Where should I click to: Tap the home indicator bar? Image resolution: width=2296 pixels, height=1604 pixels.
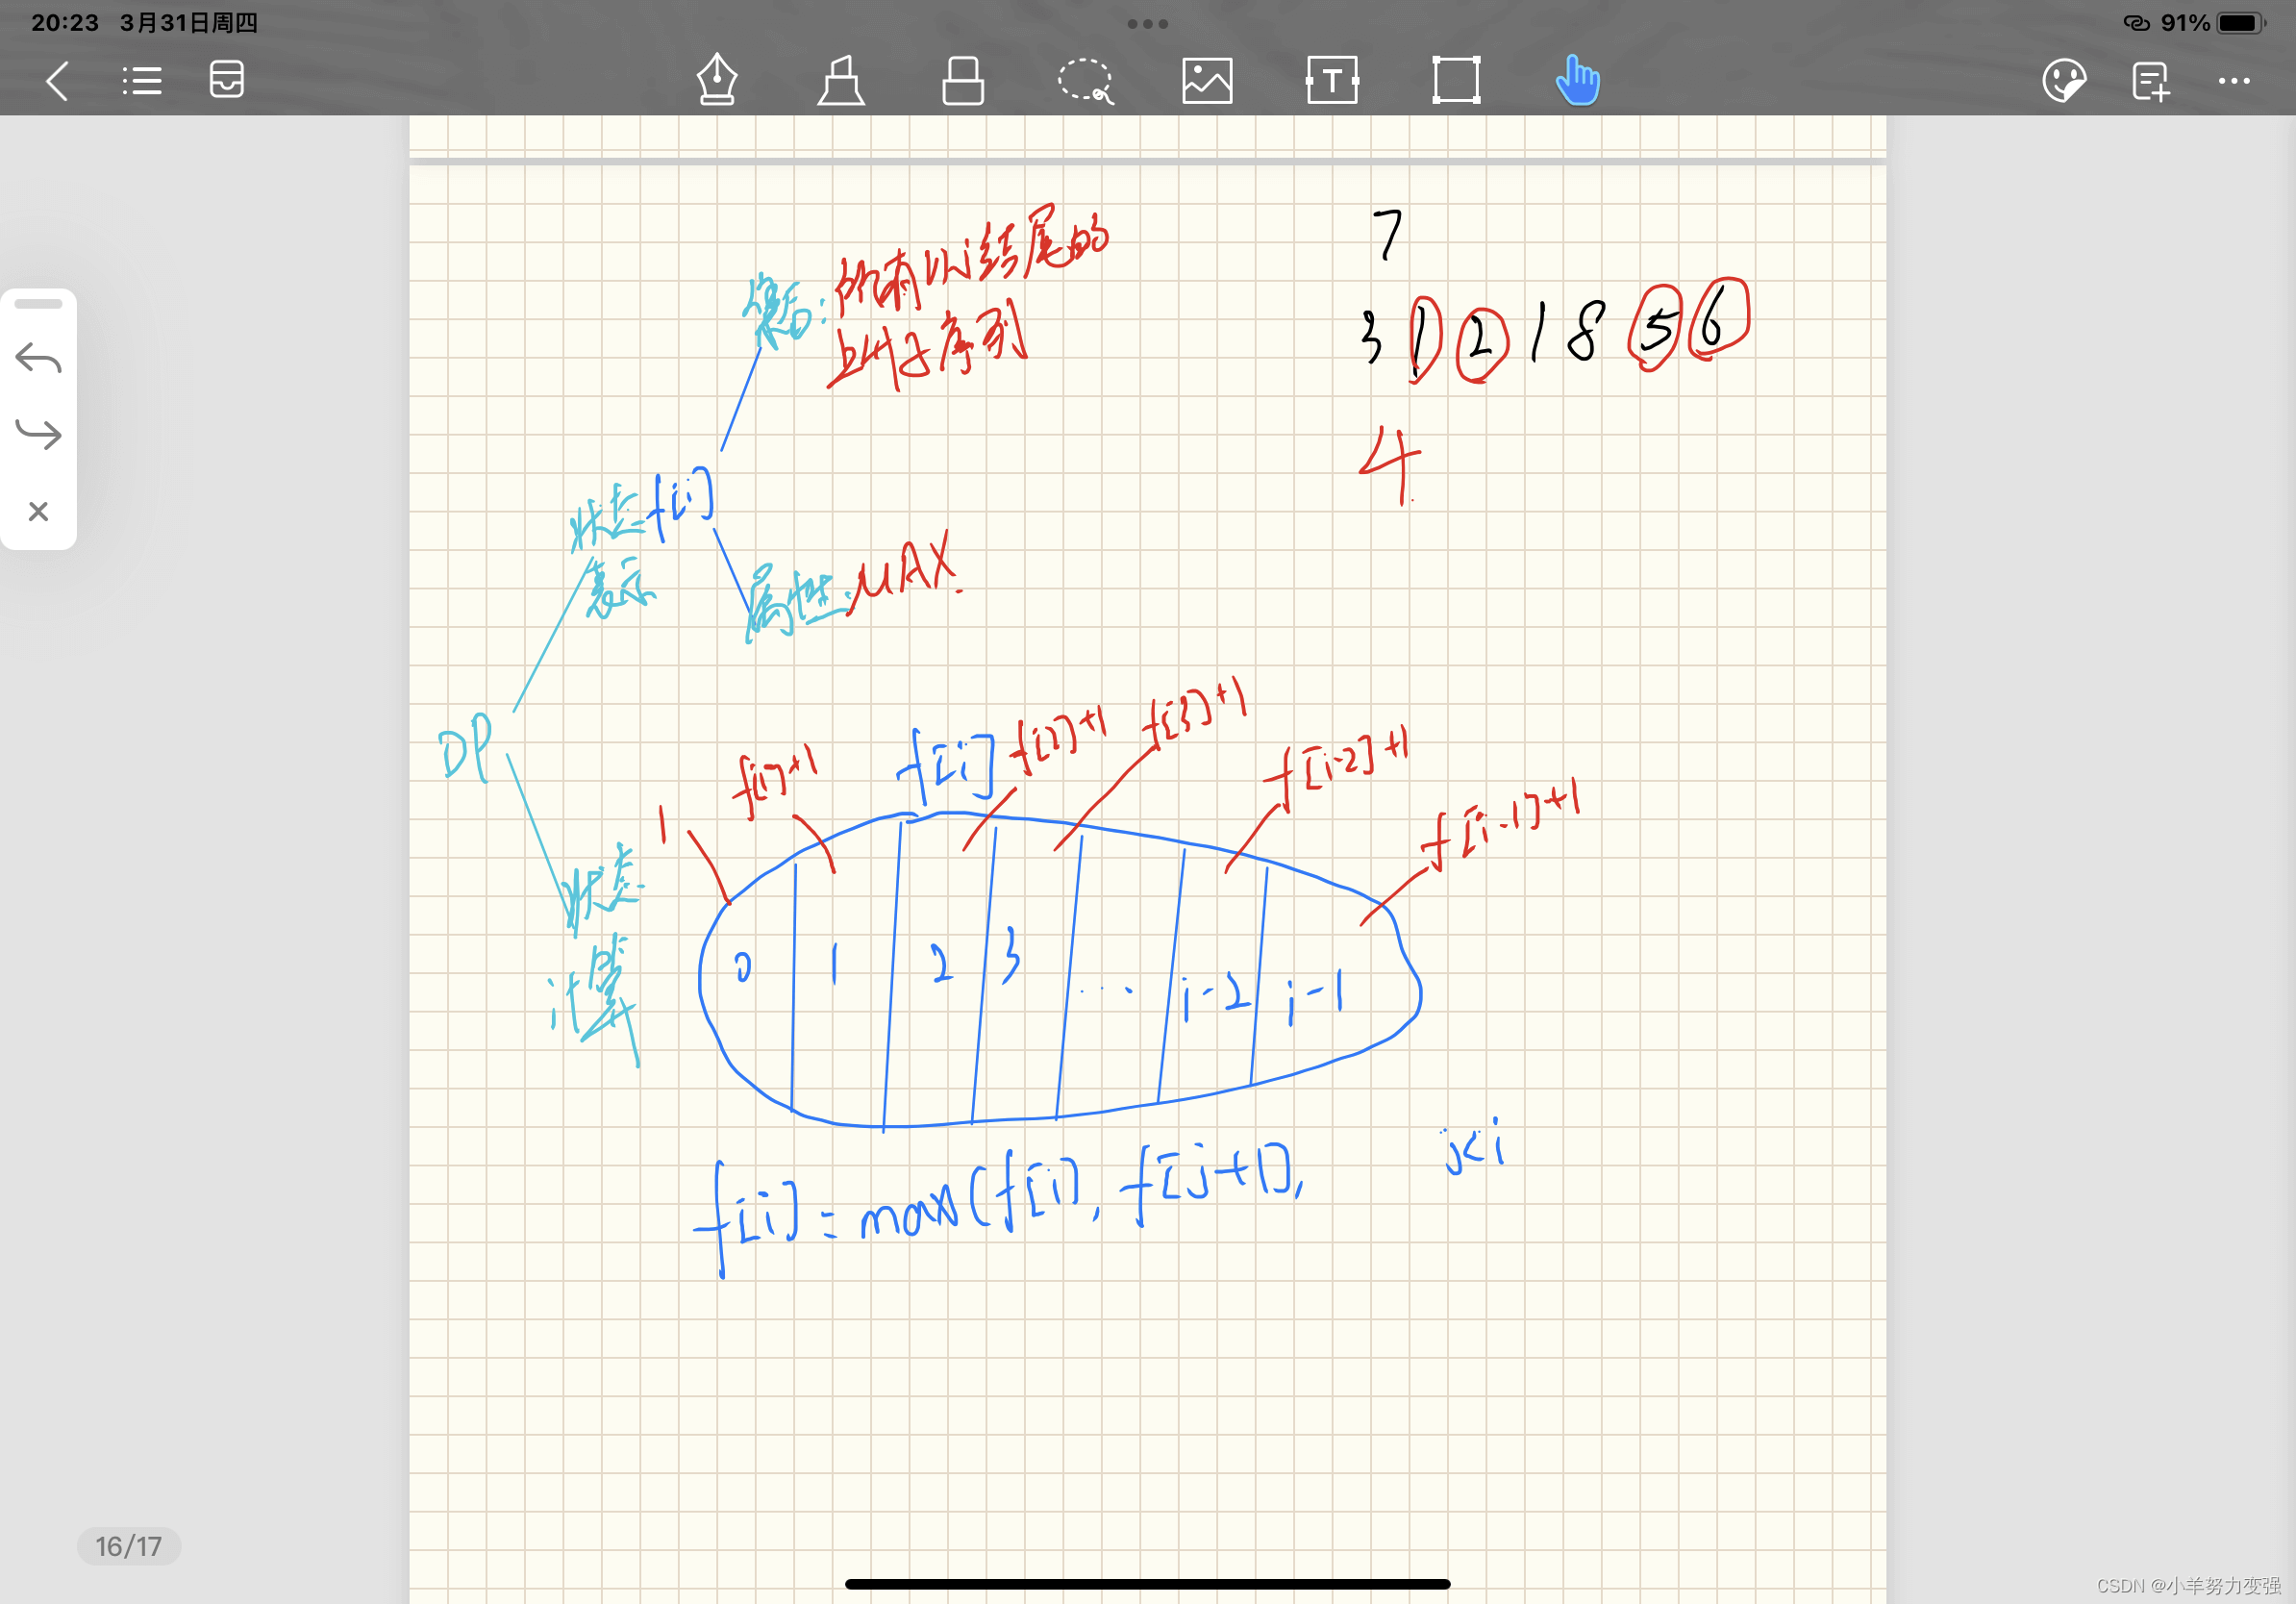click(1148, 1584)
